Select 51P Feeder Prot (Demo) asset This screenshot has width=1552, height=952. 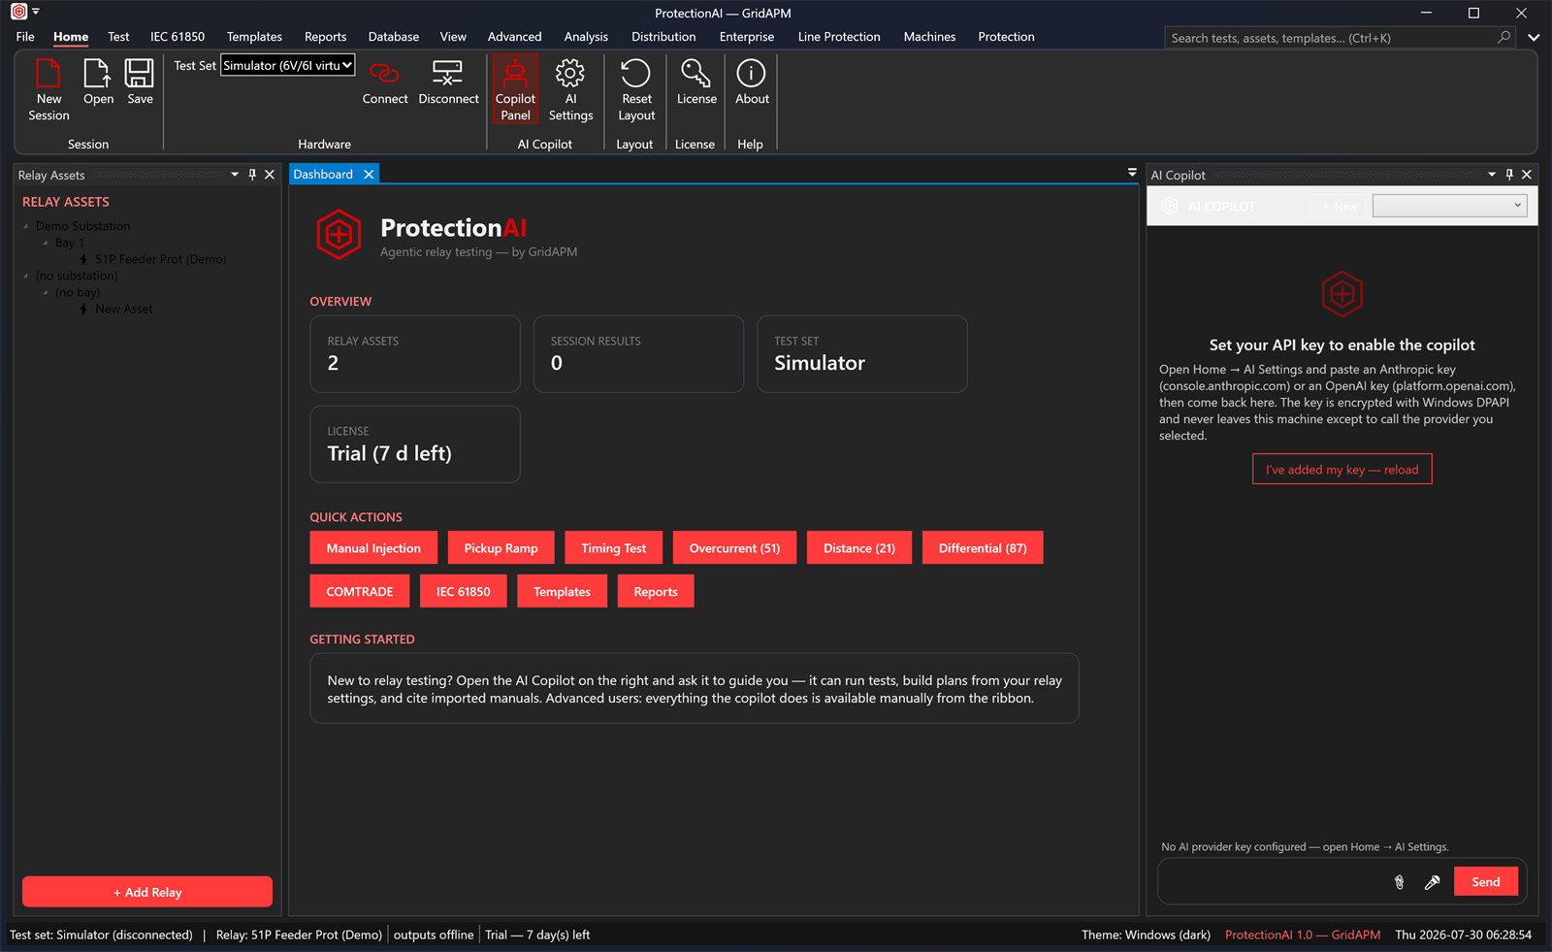[x=160, y=259]
